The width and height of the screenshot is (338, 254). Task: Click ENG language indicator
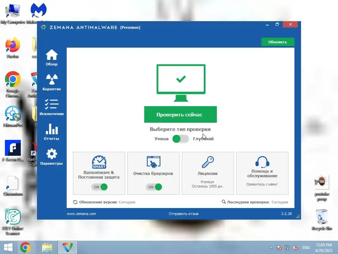click(x=306, y=247)
